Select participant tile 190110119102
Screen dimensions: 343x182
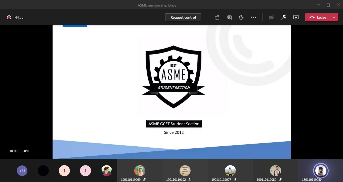pos(185,170)
